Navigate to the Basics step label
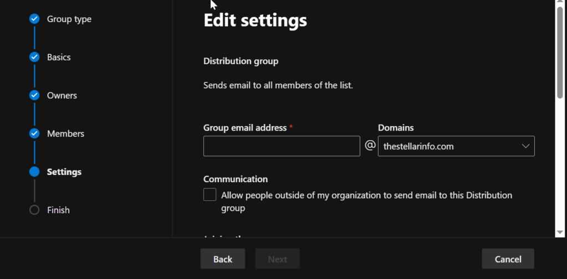This screenshot has height=279, width=567. pyautogui.click(x=59, y=57)
